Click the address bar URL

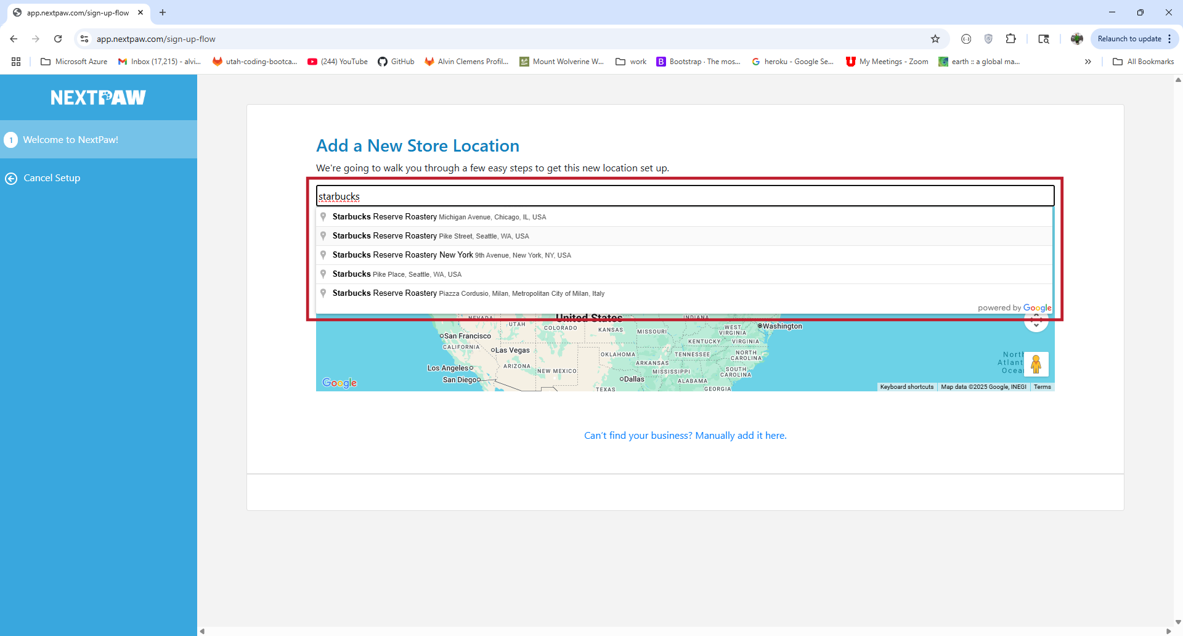[x=156, y=39]
